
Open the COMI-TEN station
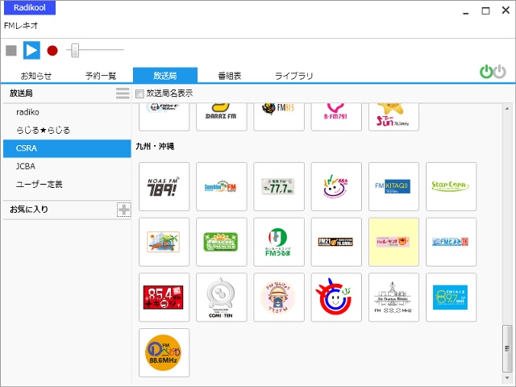tap(222, 298)
